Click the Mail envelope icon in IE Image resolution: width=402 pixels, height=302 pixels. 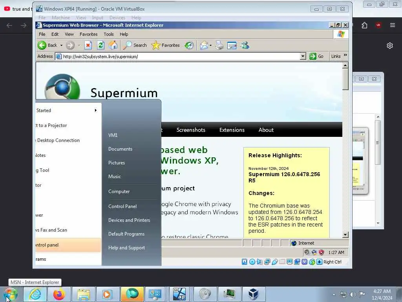coord(204,46)
